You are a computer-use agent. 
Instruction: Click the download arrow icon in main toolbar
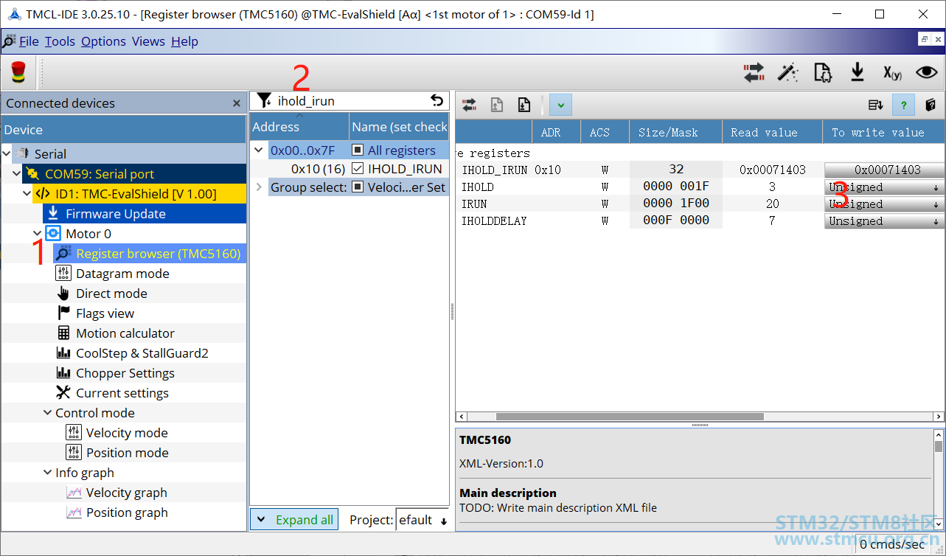(857, 72)
